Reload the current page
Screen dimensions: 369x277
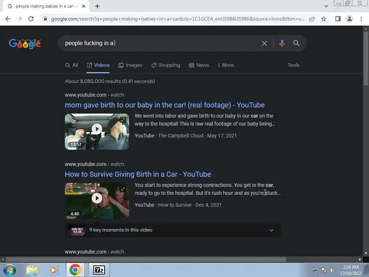(x=31, y=19)
